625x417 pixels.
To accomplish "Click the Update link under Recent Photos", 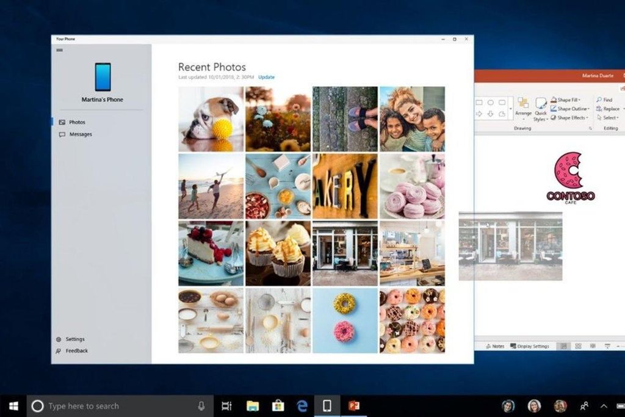I will [x=266, y=77].
